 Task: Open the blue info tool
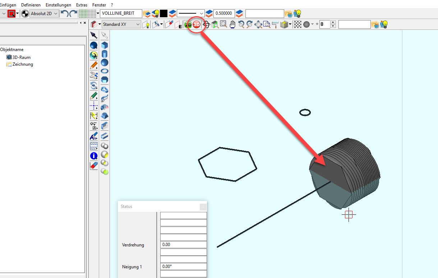93,156
